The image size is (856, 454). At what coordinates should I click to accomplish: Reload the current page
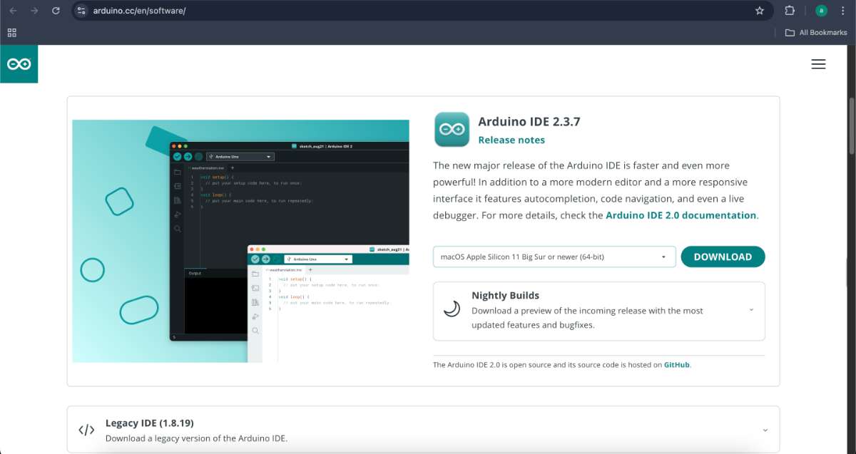[x=56, y=11]
